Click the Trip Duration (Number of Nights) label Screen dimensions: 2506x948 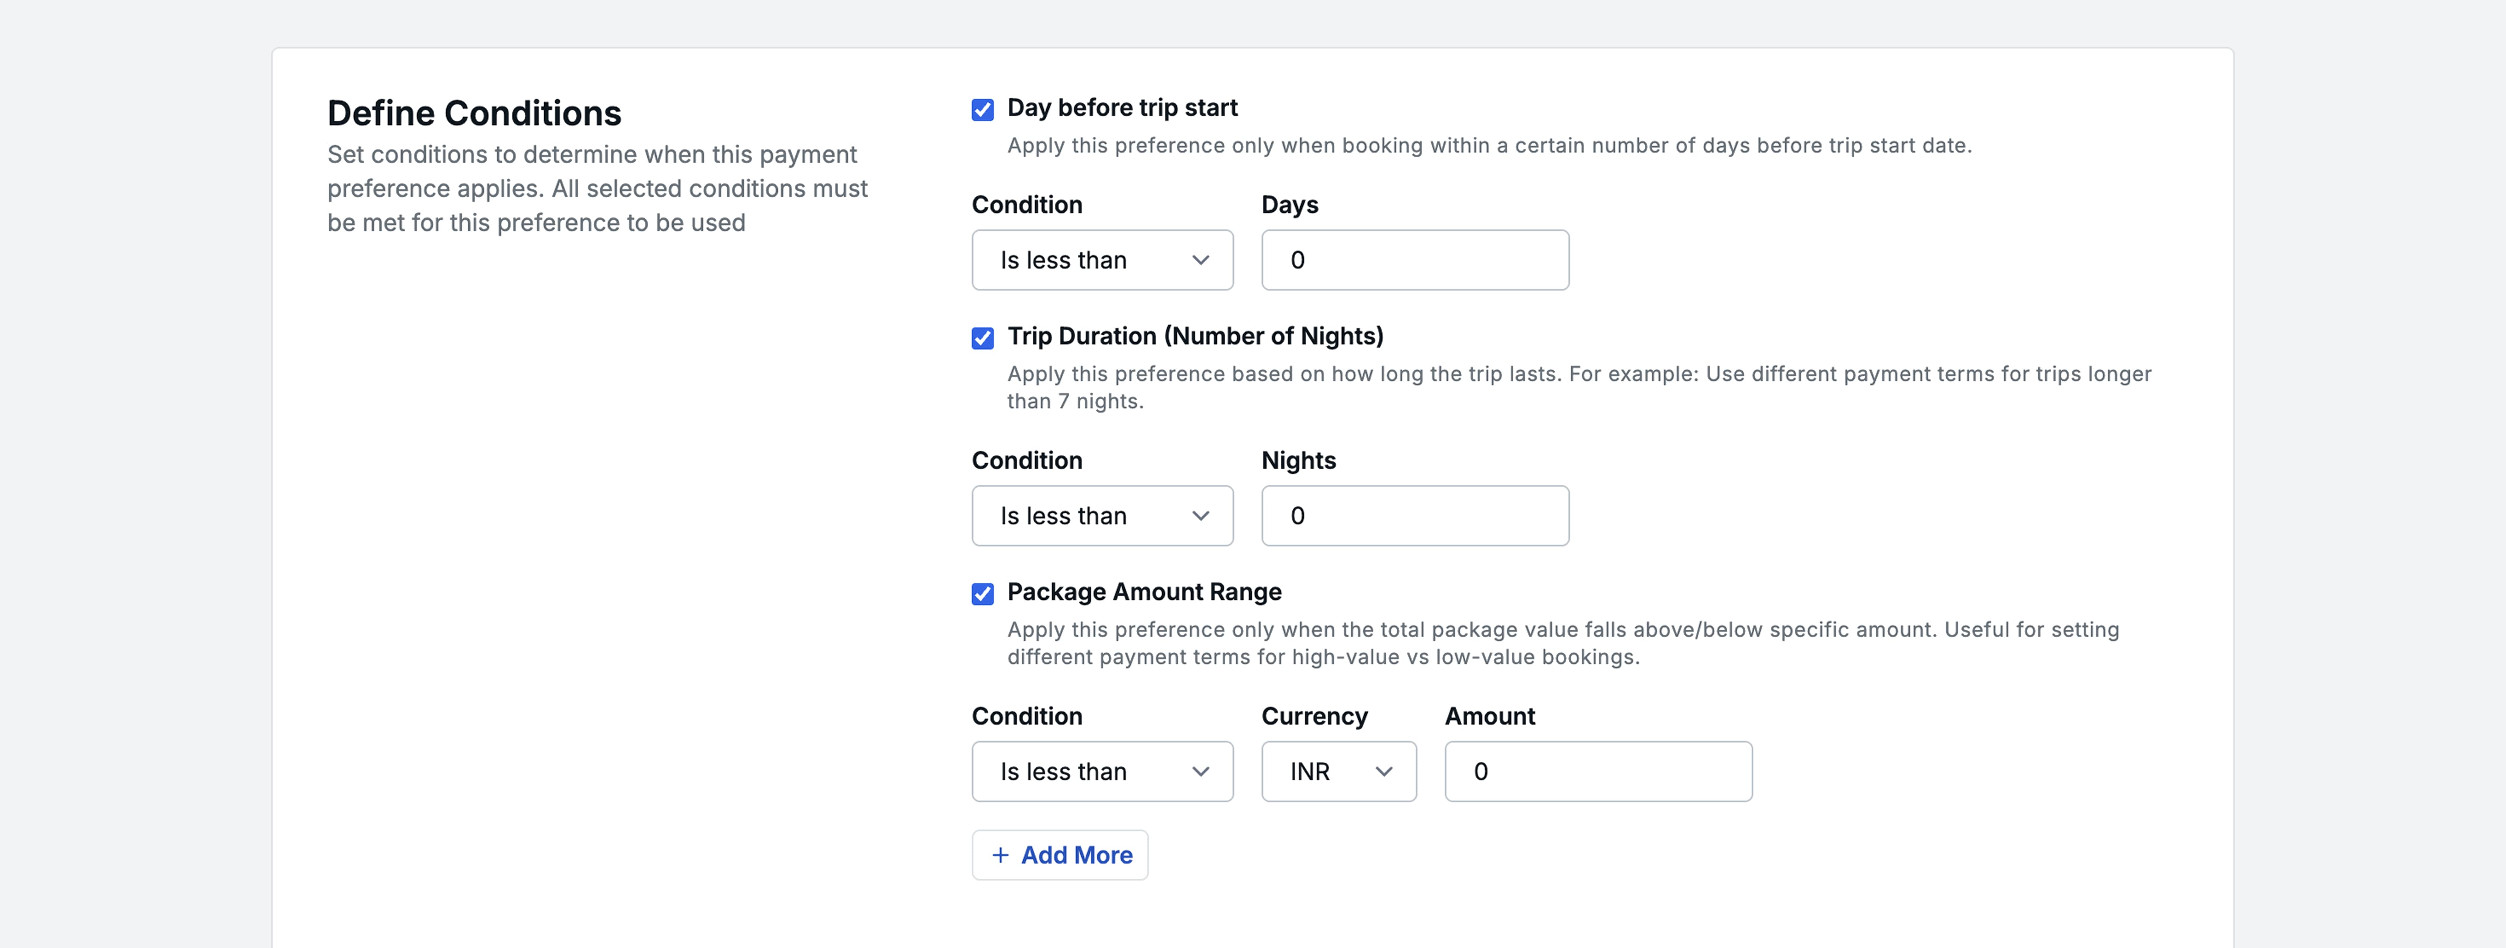click(x=1195, y=336)
